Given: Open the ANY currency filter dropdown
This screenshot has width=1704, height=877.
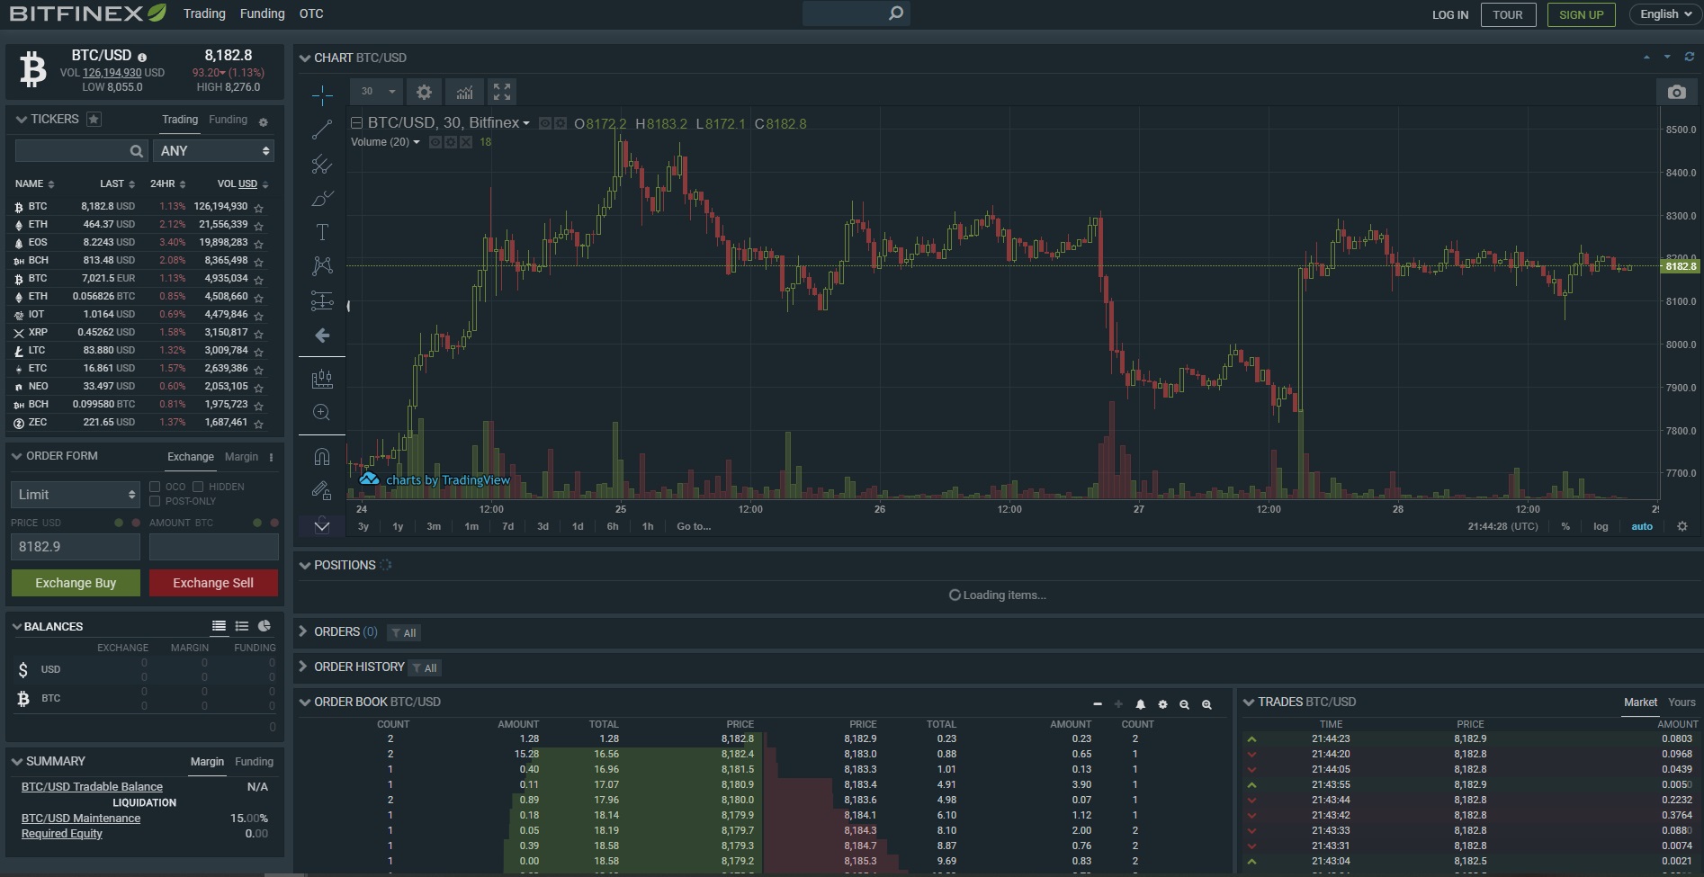Looking at the screenshot, I should tap(214, 151).
